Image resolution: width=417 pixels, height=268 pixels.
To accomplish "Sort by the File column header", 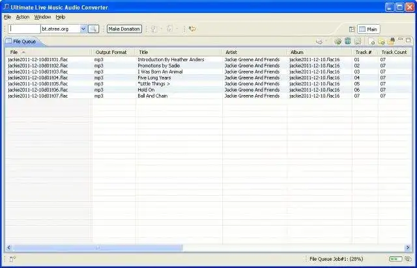I will tap(48, 52).
